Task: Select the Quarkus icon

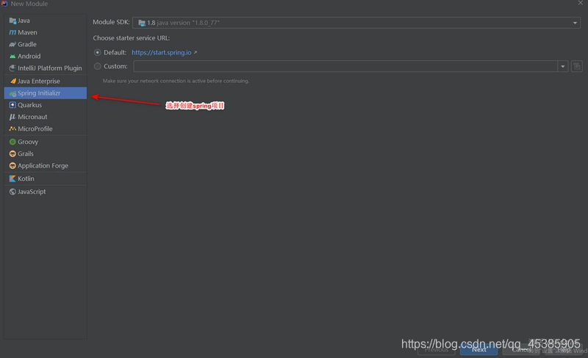Action: tap(12, 105)
